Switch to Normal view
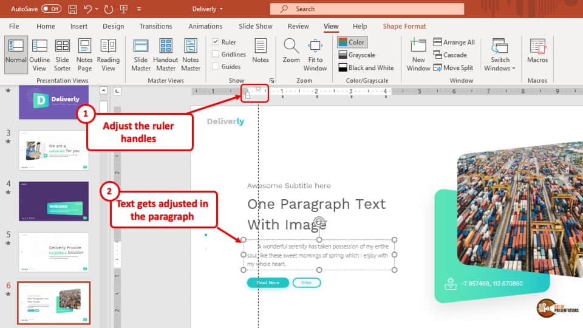 coord(16,55)
